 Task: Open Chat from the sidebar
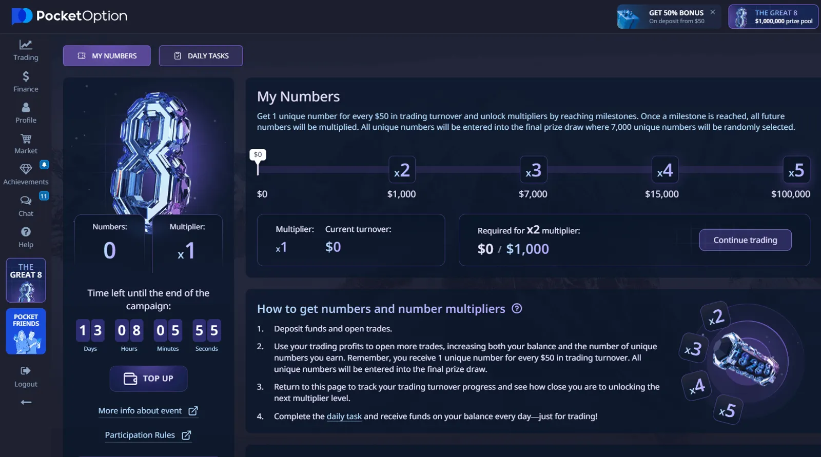tap(26, 201)
